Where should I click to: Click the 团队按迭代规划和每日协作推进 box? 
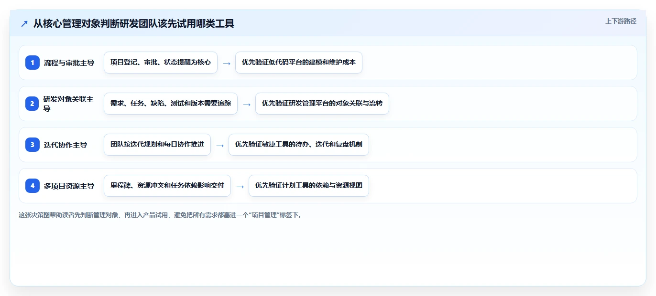coord(157,145)
